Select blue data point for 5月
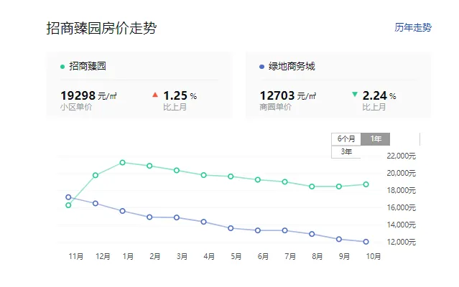This screenshot has height=287, width=459. point(231,228)
